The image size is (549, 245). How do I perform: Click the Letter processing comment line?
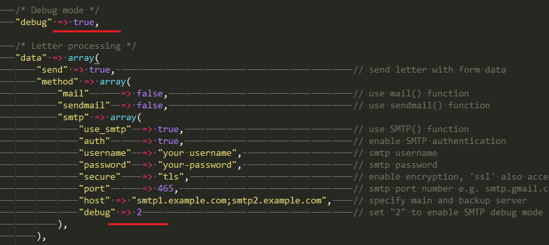(x=76, y=46)
